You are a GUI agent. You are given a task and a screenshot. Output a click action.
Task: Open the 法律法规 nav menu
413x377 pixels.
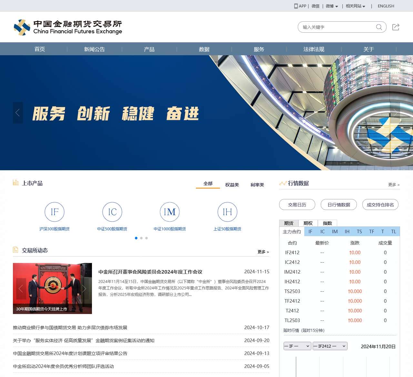pyautogui.click(x=314, y=49)
